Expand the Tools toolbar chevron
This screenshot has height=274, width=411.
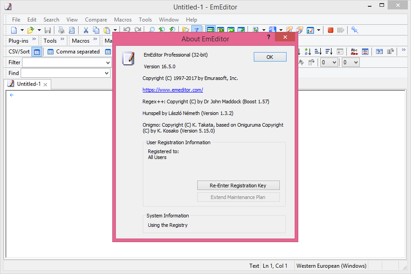click(x=62, y=39)
